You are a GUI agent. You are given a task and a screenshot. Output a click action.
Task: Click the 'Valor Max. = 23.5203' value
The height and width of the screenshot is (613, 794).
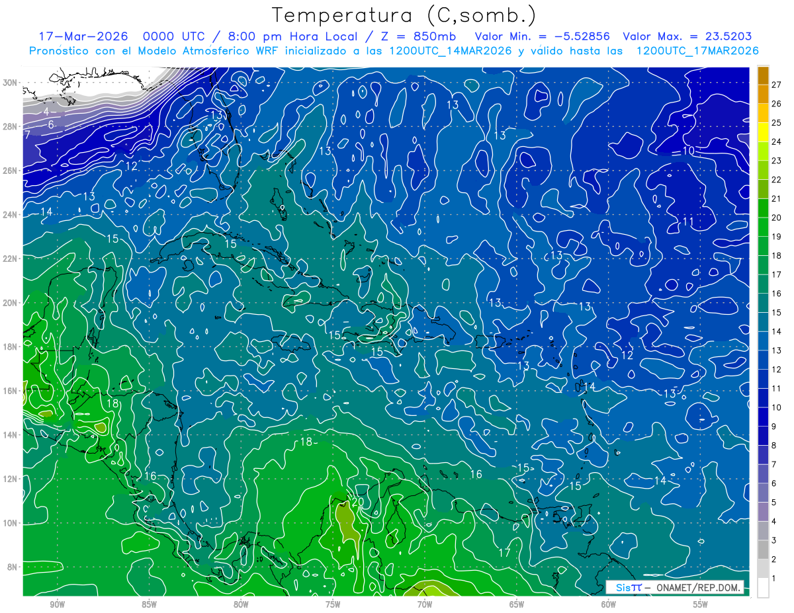click(687, 36)
